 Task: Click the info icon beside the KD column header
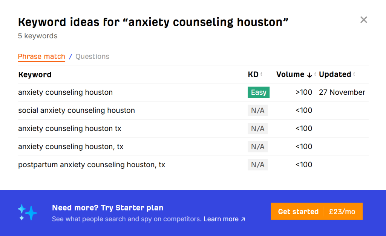pyautogui.click(x=261, y=74)
